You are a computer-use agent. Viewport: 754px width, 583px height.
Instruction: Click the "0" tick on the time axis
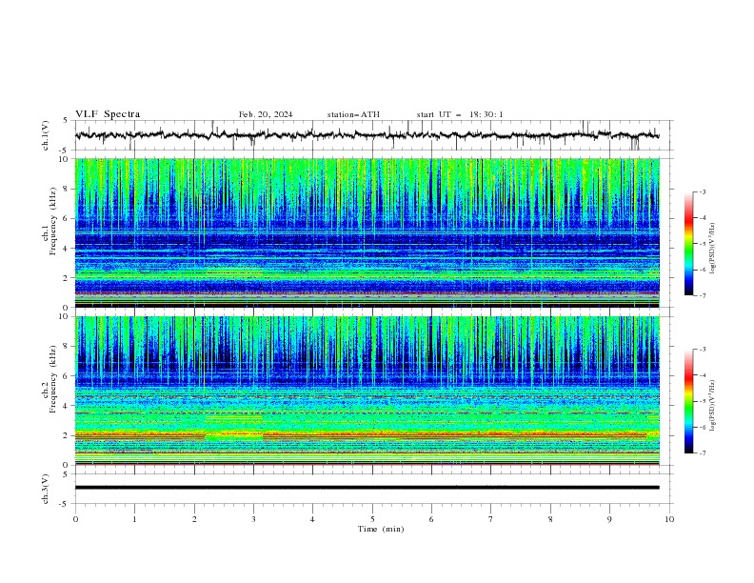(75, 519)
